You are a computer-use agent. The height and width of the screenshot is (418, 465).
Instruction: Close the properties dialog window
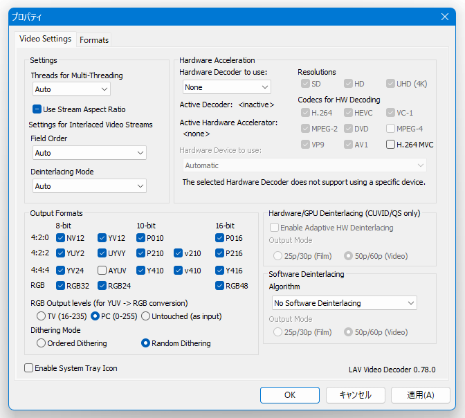445,17
